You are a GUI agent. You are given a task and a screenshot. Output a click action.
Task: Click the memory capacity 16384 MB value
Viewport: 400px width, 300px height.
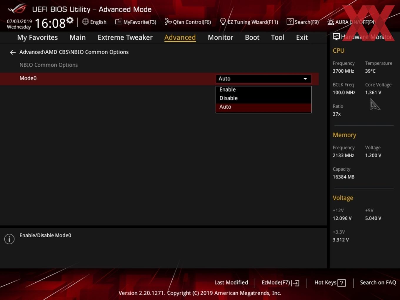click(x=344, y=177)
